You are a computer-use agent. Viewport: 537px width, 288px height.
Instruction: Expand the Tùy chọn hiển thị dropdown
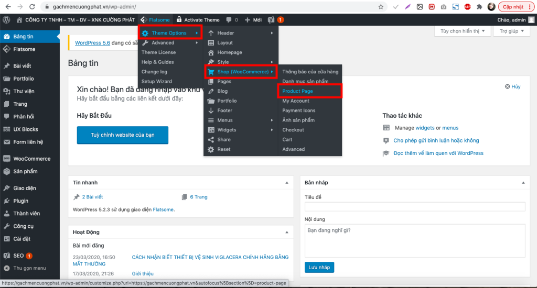[x=463, y=31]
